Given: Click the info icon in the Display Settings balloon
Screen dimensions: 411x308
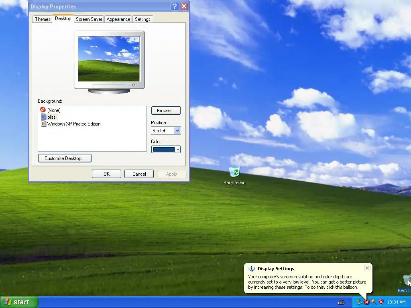Looking at the screenshot, I should click(x=252, y=268).
